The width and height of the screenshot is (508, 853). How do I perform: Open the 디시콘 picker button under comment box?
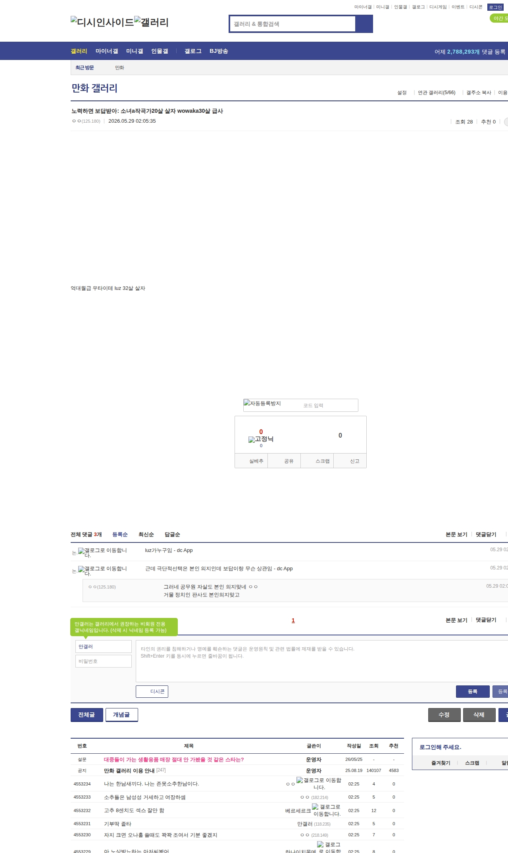[152, 691]
